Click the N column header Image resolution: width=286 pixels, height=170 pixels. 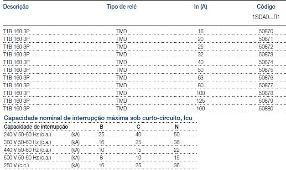click(177, 127)
